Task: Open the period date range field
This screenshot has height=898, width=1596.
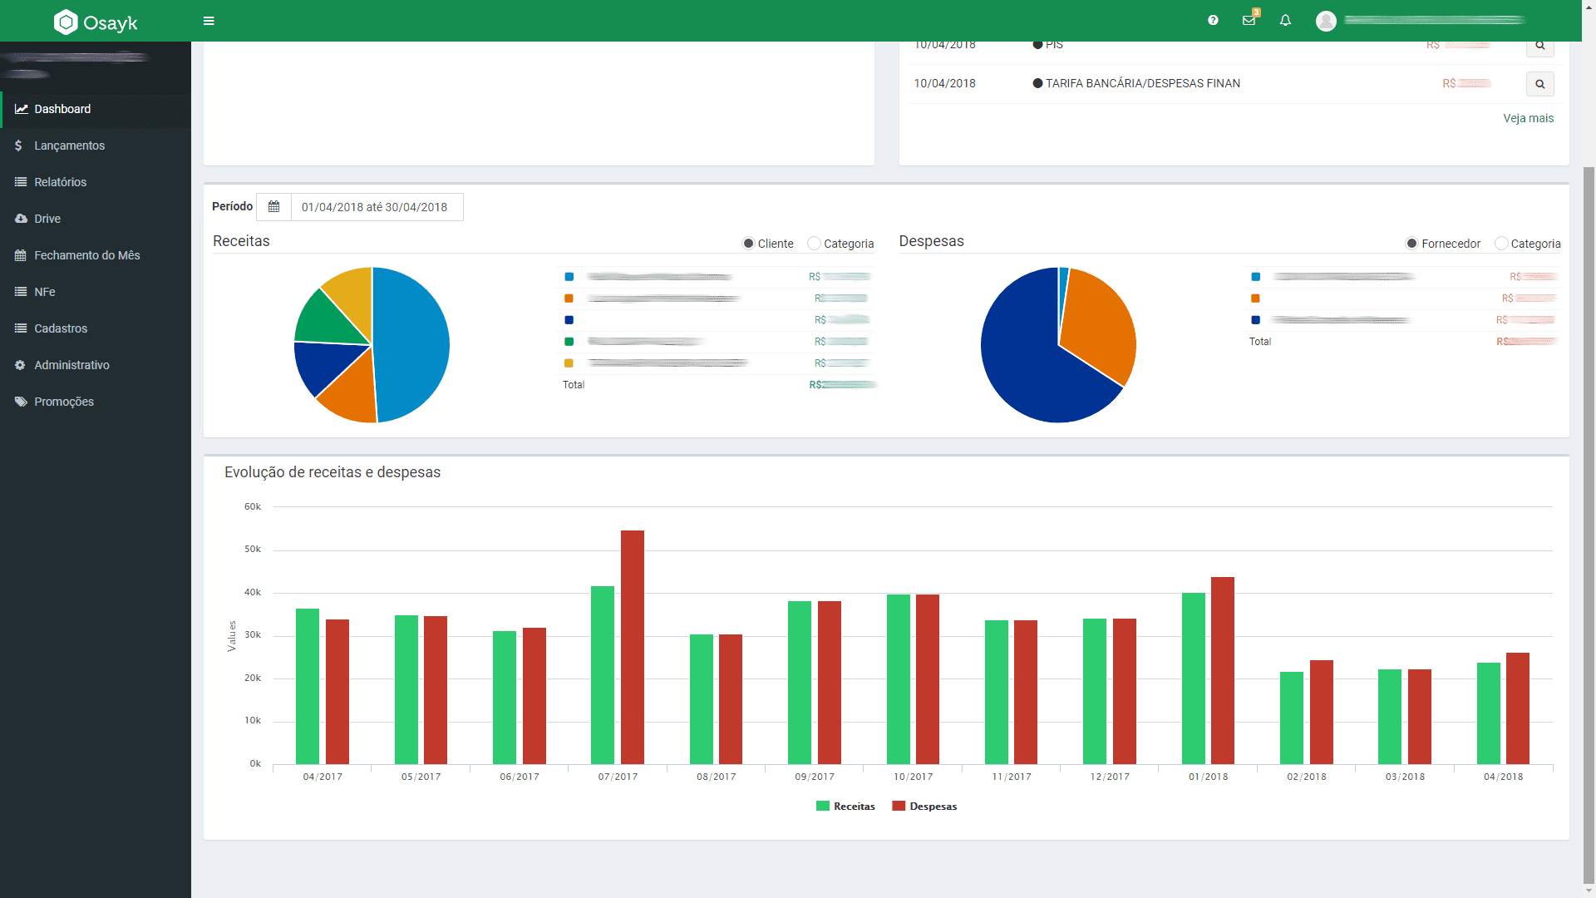Action: click(377, 207)
